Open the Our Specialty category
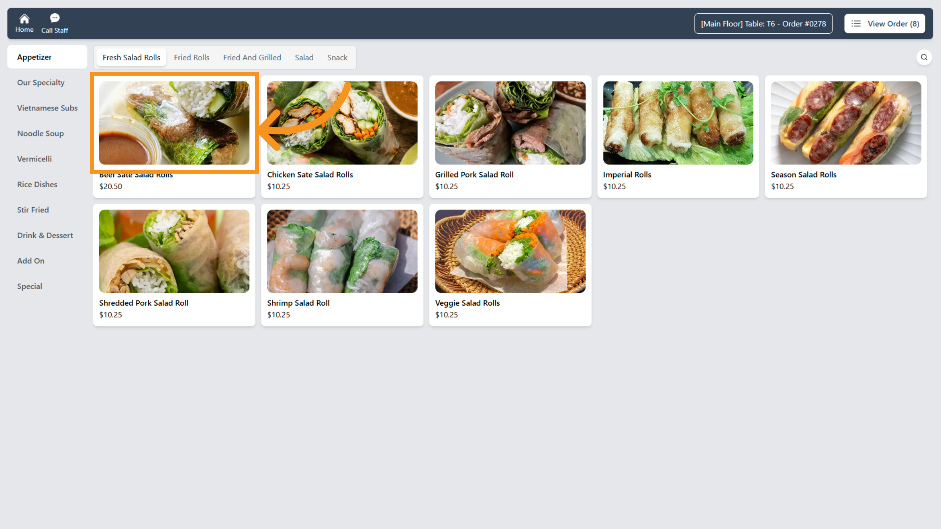The height and width of the screenshot is (529, 941). [41, 82]
